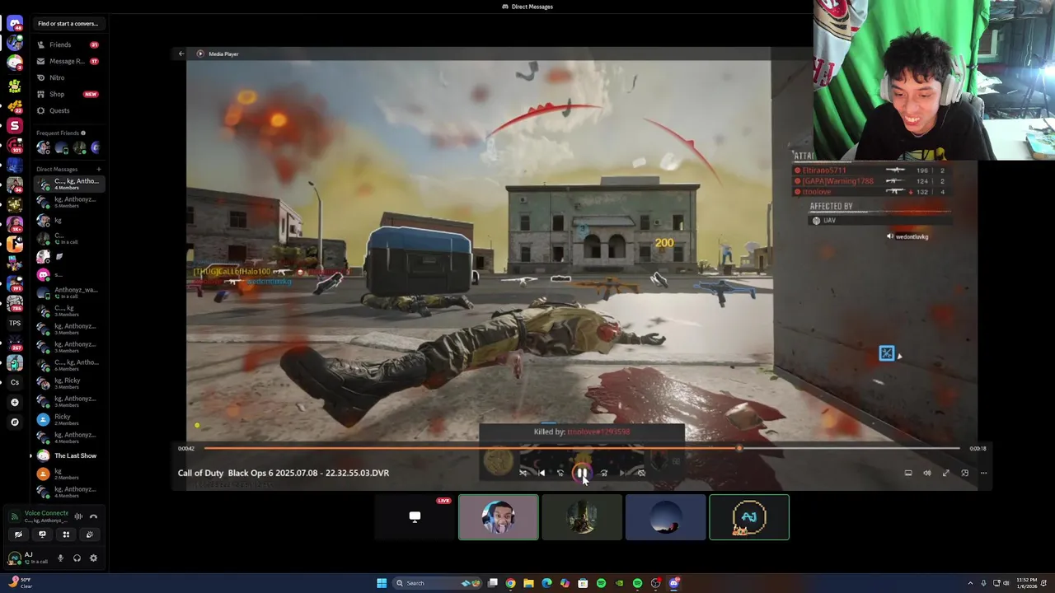Open The Last Show group chat

68,455
